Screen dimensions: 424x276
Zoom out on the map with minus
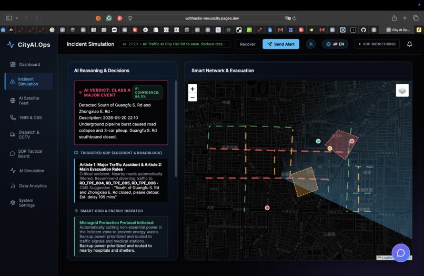pos(192,97)
